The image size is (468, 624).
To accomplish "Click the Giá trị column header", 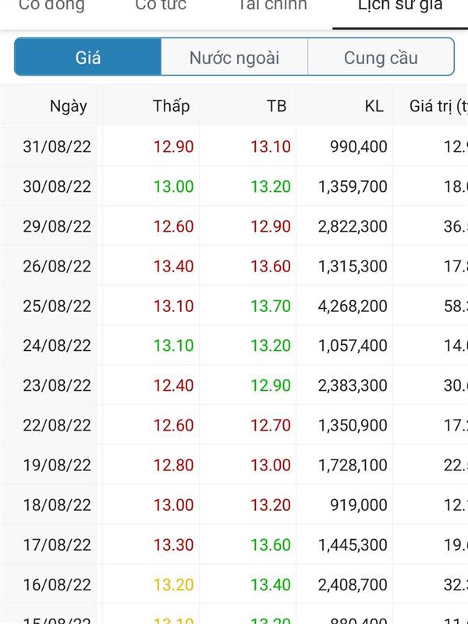I will coord(438,106).
